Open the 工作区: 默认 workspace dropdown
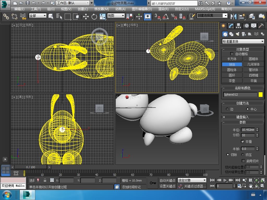267x200 pixels. [73, 3]
